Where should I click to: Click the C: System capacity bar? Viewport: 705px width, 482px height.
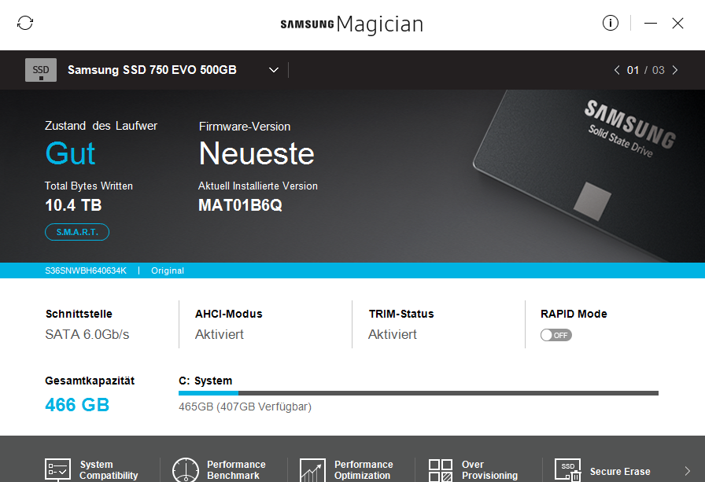pos(418,393)
